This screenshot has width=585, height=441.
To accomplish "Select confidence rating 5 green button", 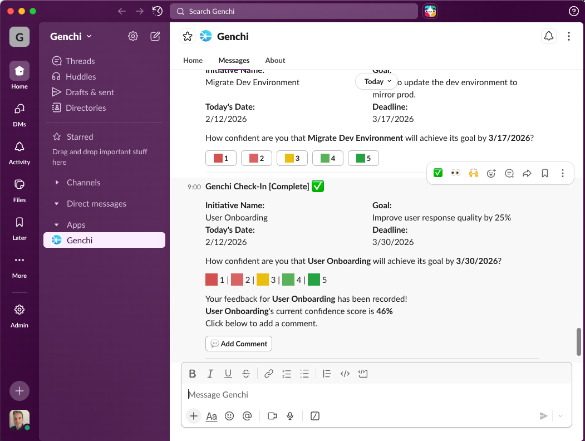I will coord(363,158).
